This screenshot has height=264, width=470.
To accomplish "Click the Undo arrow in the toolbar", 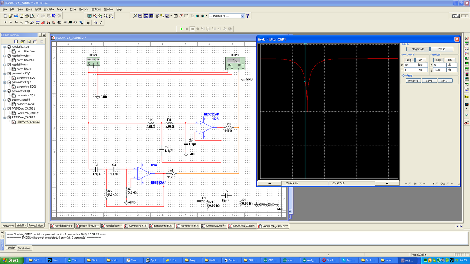I will click(x=54, y=16).
